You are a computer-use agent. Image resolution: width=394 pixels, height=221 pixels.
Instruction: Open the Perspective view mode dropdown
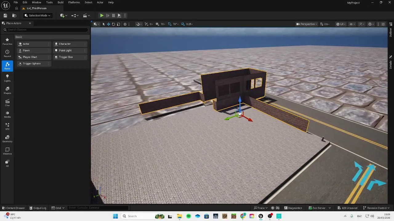[307, 24]
